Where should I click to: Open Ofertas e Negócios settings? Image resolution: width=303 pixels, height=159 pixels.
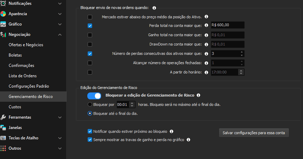point(26,45)
